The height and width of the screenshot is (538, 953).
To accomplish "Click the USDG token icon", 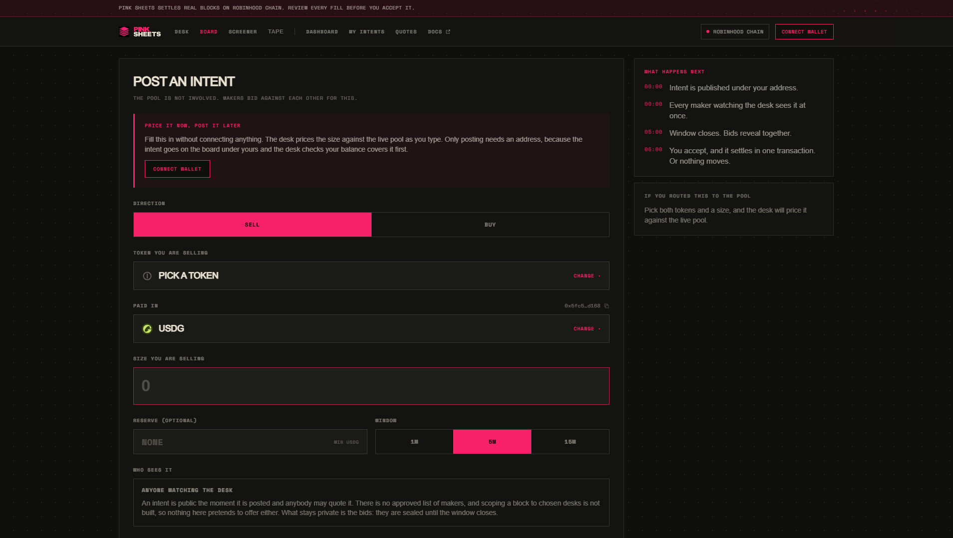I will pyautogui.click(x=147, y=329).
